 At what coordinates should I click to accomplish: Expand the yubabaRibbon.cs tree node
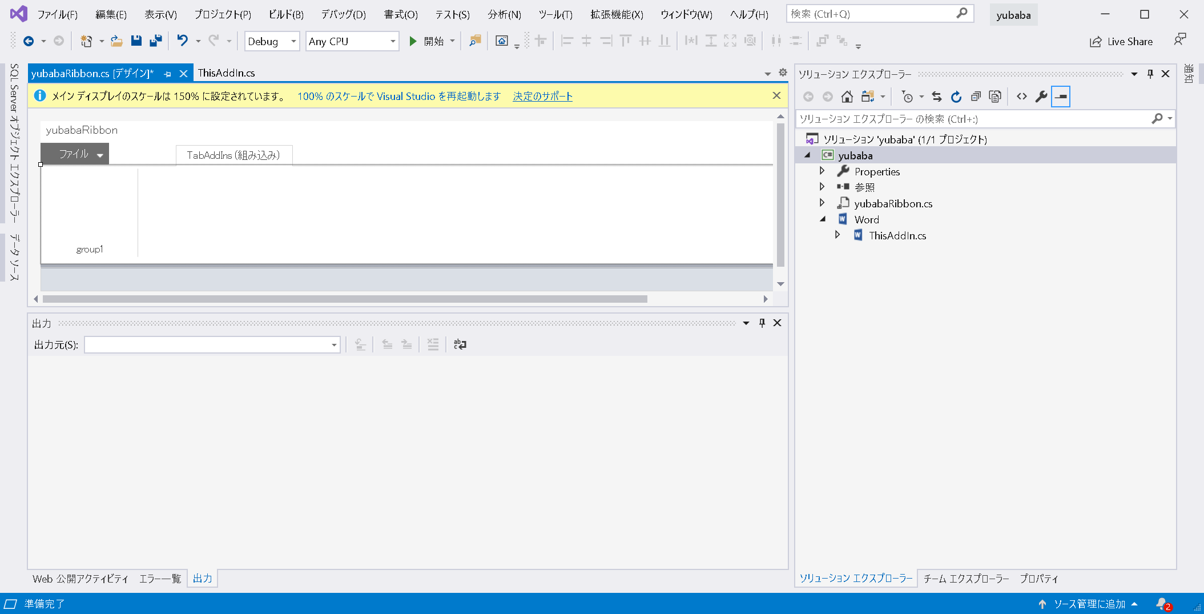822,203
